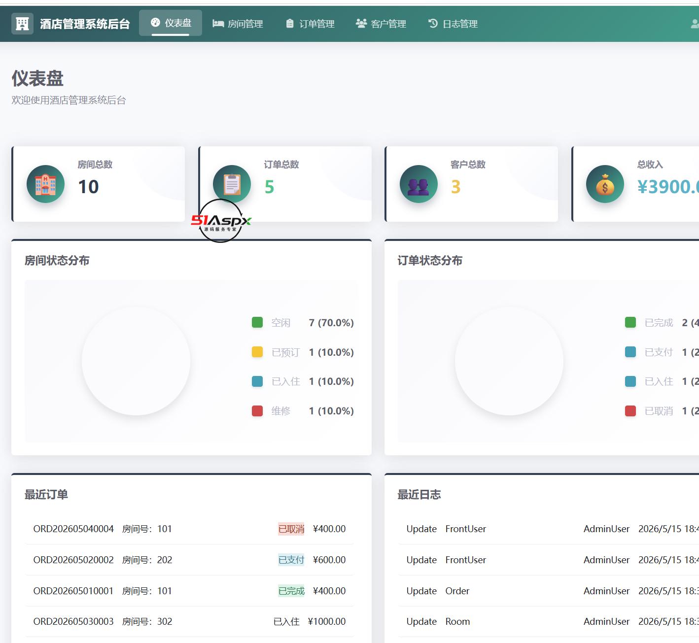Select the 房间总数 value 10

click(x=89, y=187)
